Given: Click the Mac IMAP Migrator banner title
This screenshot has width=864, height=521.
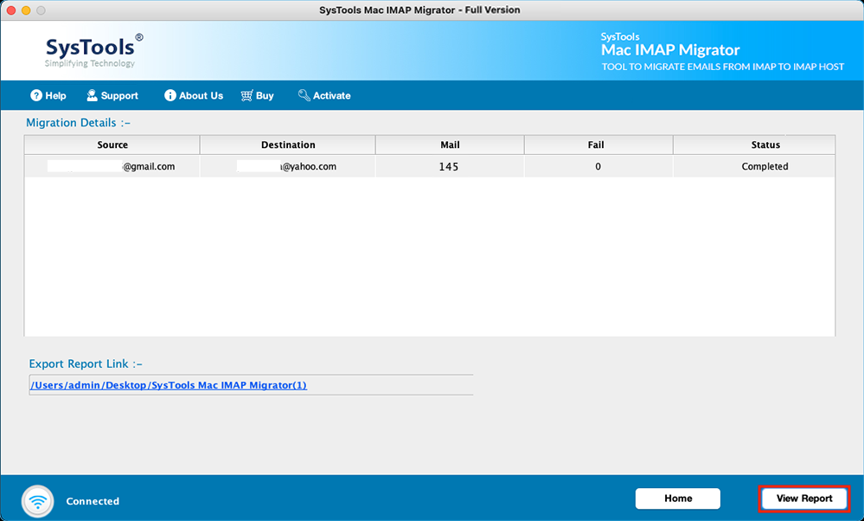Looking at the screenshot, I should (670, 50).
